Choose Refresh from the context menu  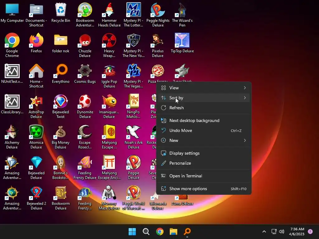204,108
